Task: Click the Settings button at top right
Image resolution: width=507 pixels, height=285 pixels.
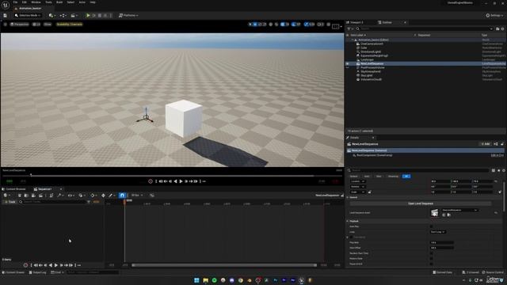Action: [x=494, y=15]
